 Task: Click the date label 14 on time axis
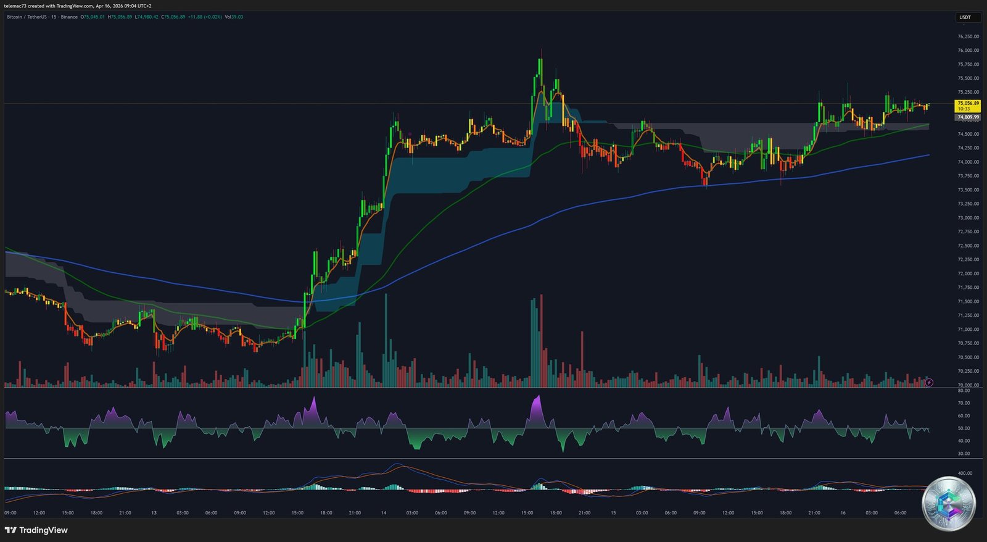tap(384, 513)
